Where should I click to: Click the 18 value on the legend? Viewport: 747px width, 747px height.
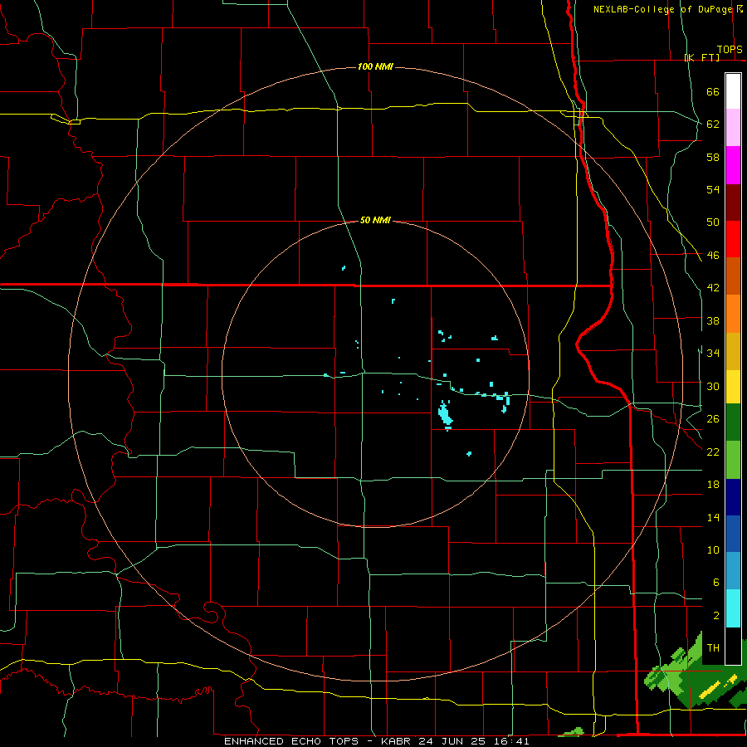[713, 485]
